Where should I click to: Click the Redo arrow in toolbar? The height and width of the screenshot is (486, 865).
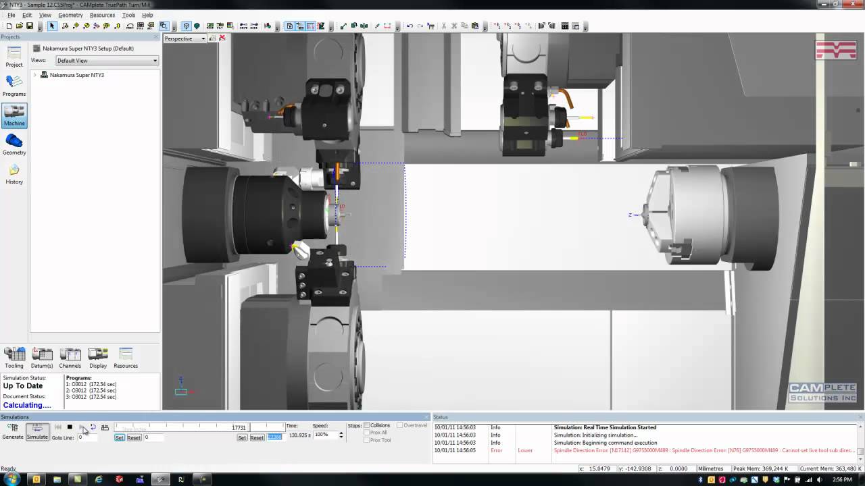(x=420, y=26)
